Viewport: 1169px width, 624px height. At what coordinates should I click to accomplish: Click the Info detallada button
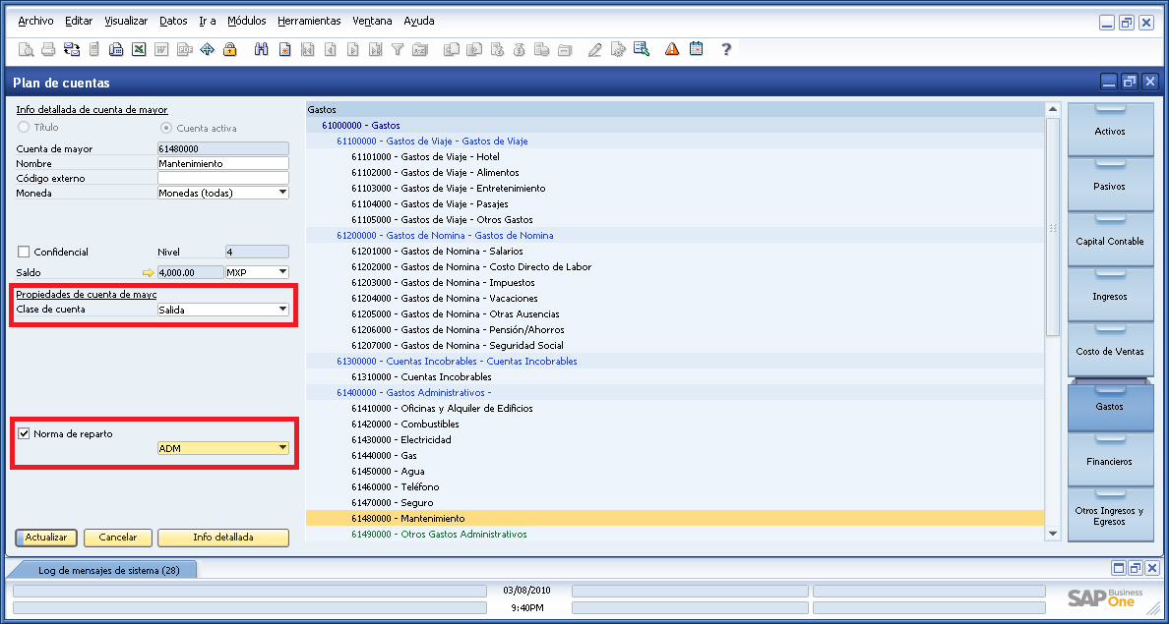point(223,538)
